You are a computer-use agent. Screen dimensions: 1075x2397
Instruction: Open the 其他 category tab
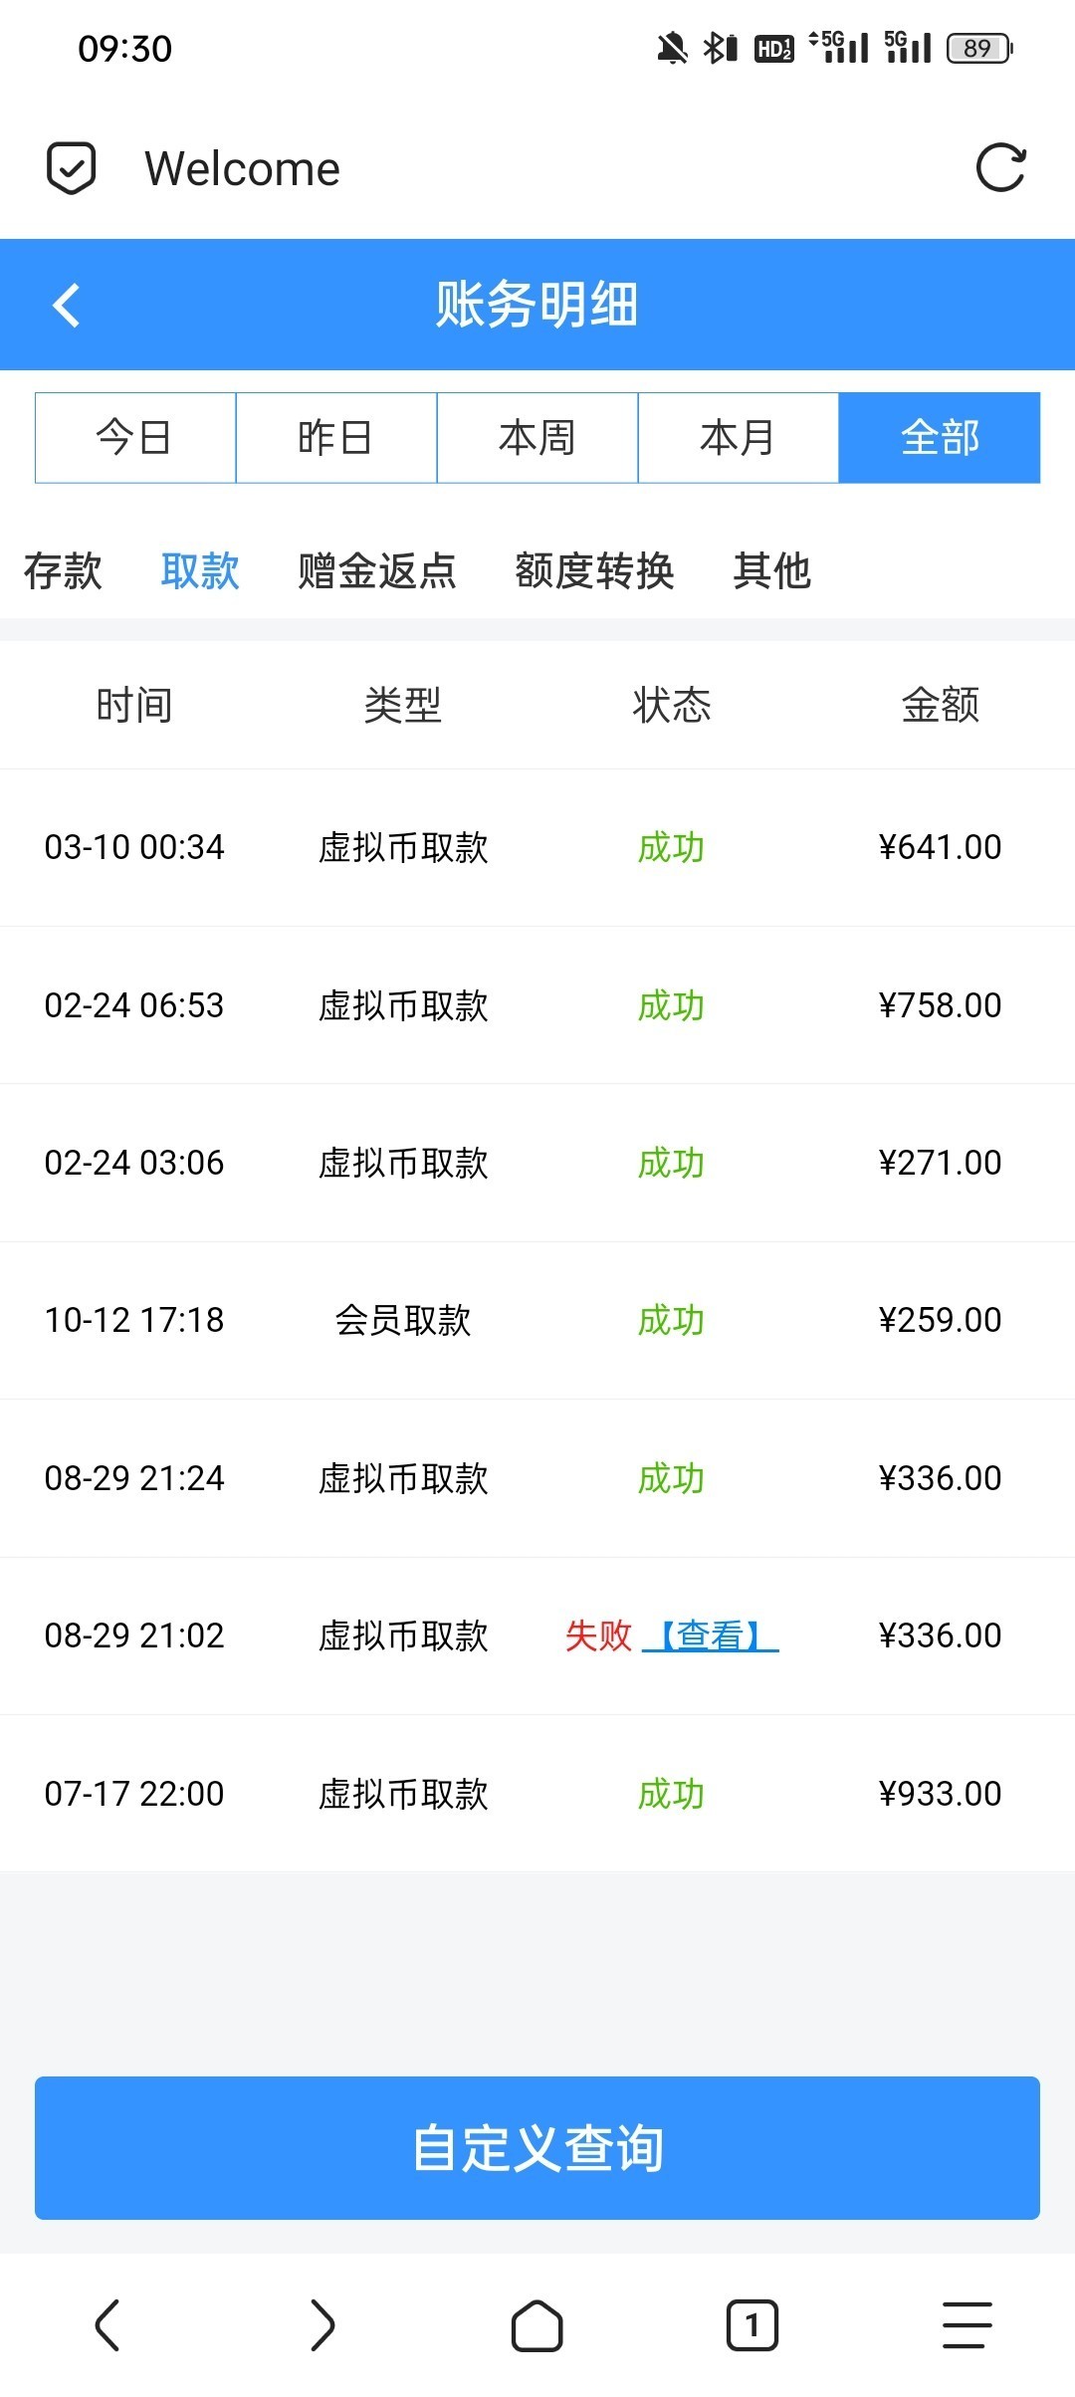pos(772,571)
